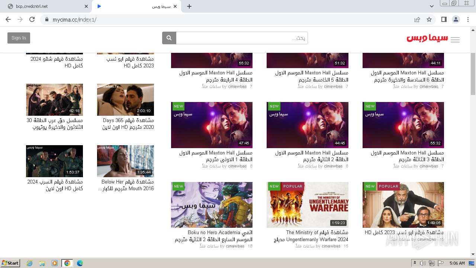Click the browser back arrow
476x268 pixels.
(8, 19)
